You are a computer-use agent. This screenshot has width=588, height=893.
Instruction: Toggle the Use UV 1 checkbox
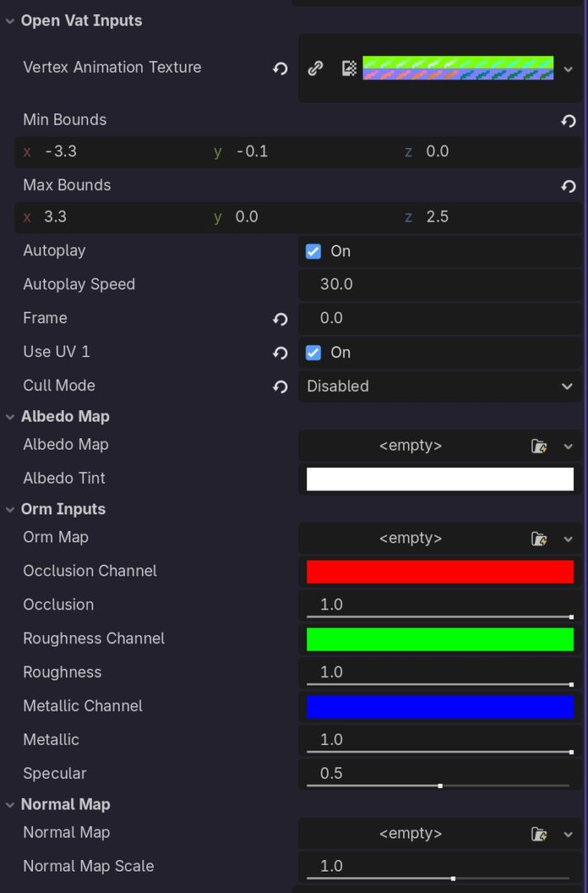pyautogui.click(x=313, y=352)
